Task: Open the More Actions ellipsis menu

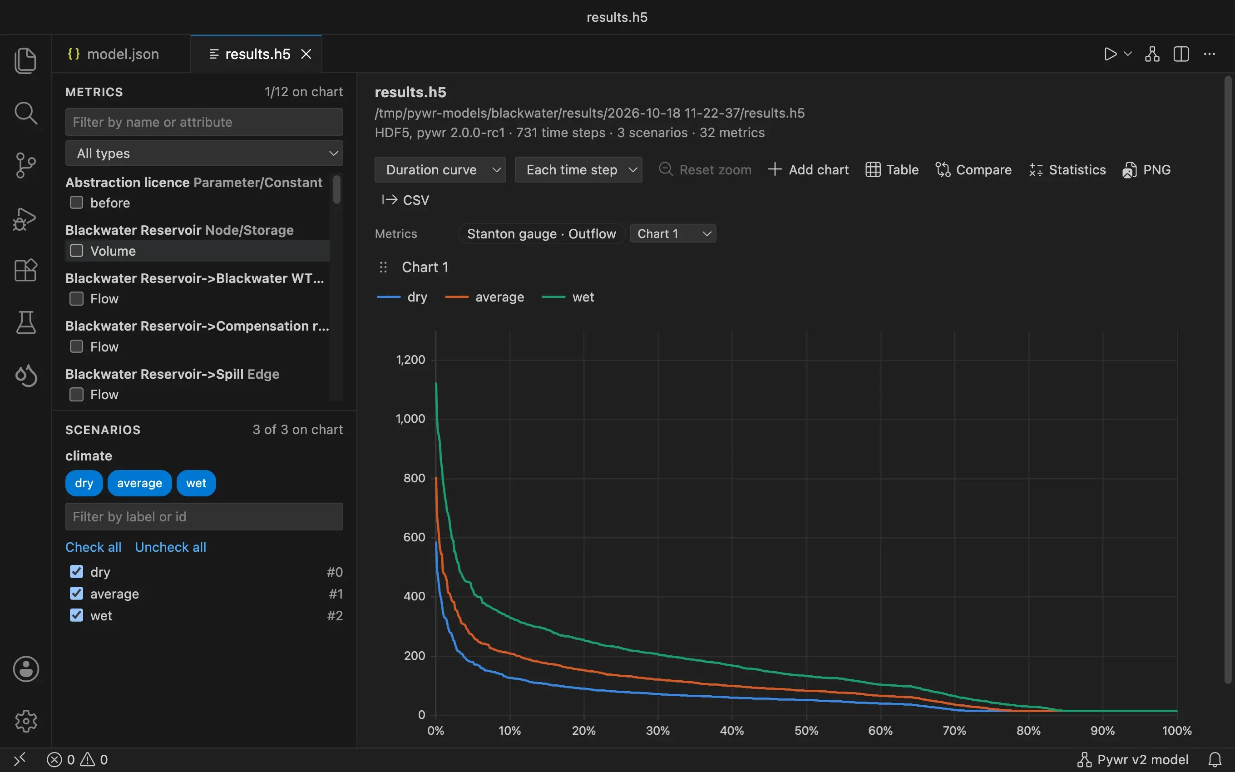Action: 1210,54
